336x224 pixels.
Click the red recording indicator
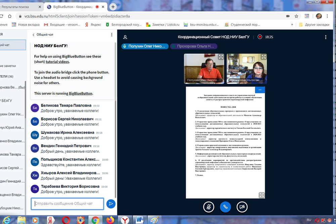(x=260, y=37)
